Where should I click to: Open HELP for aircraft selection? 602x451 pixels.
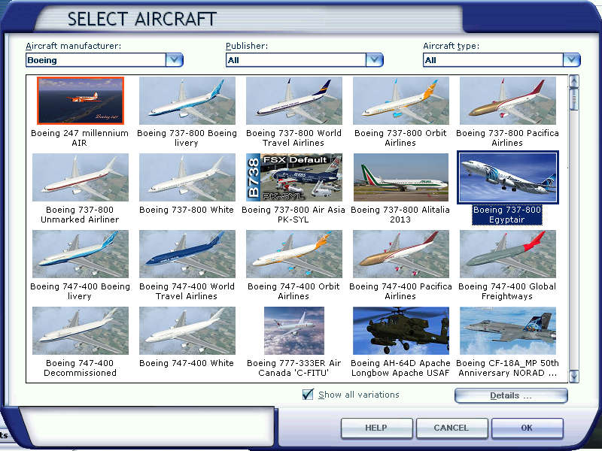375,428
